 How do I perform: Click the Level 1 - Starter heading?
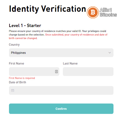(25, 25)
